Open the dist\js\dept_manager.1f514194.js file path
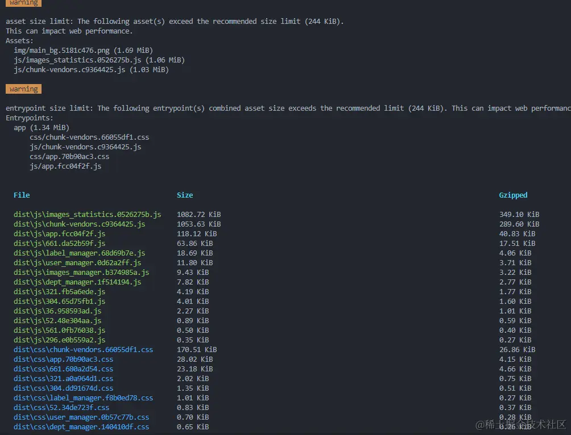 tap(77, 282)
